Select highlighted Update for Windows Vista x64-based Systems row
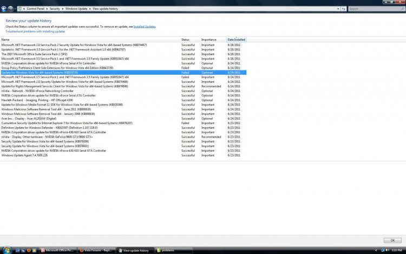Image resolution: width=406 pixels, height=254 pixels. pos(123,73)
